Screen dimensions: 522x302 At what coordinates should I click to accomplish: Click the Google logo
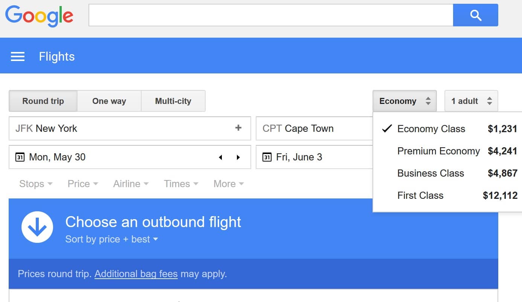tap(39, 16)
